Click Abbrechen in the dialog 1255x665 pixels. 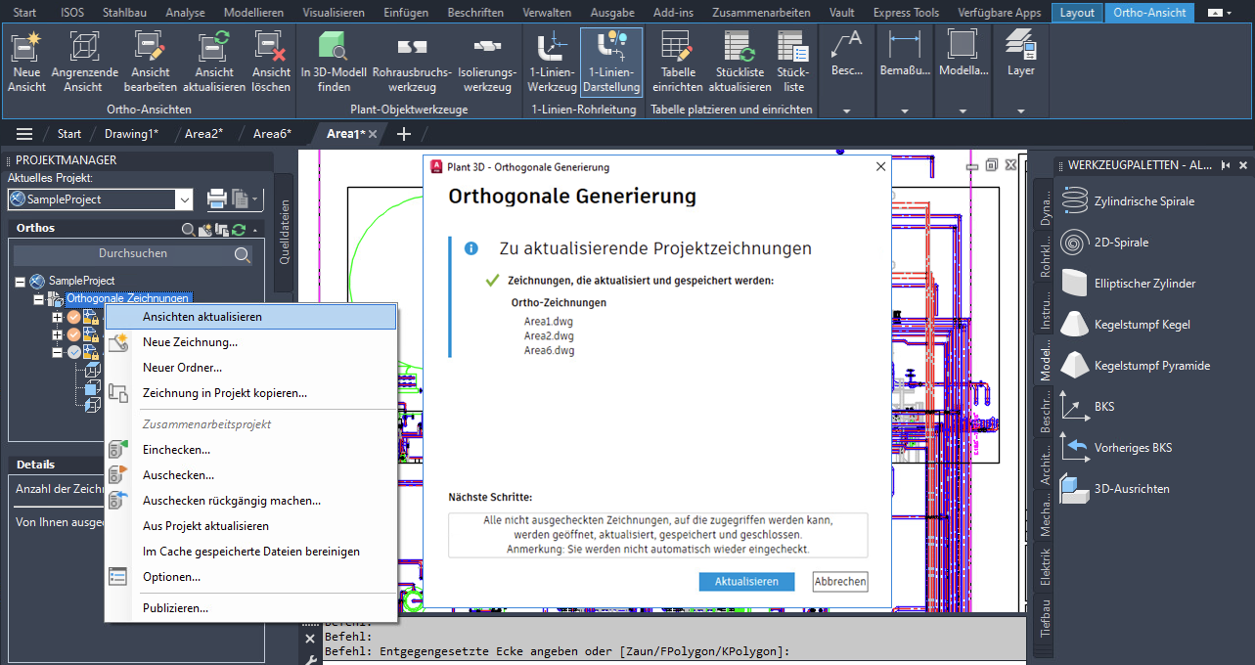click(840, 581)
